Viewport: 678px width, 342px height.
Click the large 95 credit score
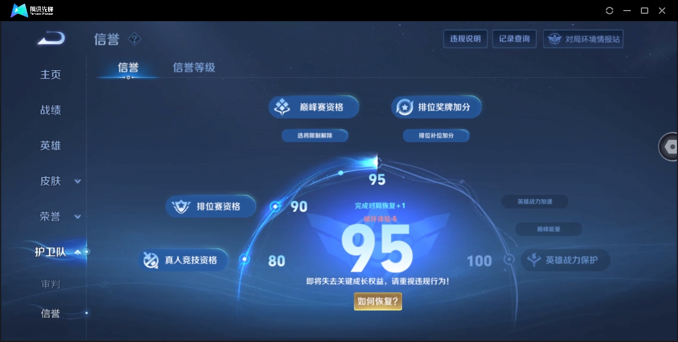click(377, 248)
